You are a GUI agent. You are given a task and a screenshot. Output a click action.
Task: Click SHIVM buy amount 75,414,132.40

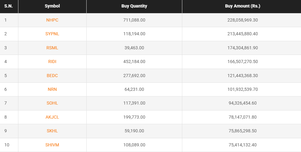pos(242,145)
